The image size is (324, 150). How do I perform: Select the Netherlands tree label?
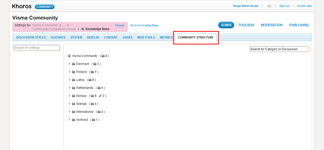pos(85,88)
